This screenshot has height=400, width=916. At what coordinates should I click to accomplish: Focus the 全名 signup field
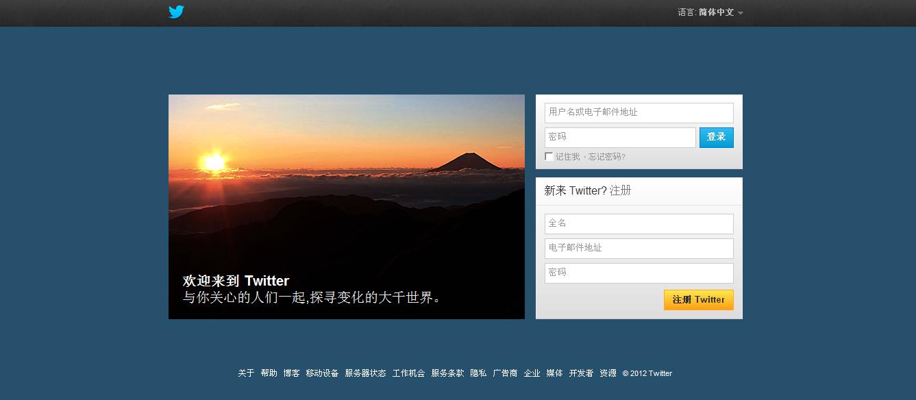[639, 223]
